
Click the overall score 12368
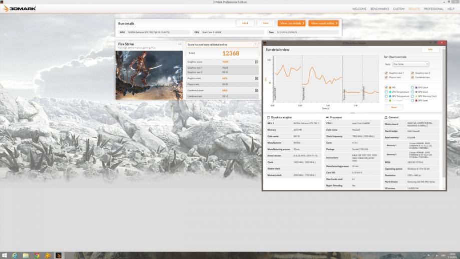tap(231, 54)
